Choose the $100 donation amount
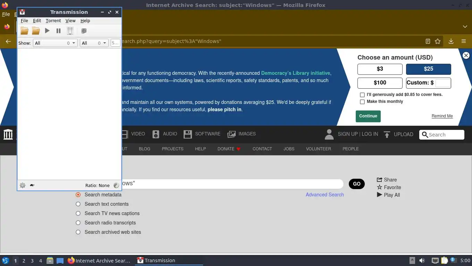Screen dimensions: 472x266 (380, 83)
